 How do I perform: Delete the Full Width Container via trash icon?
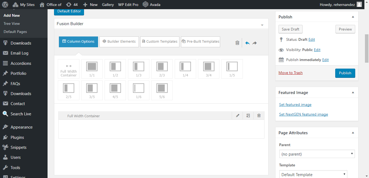(x=259, y=116)
